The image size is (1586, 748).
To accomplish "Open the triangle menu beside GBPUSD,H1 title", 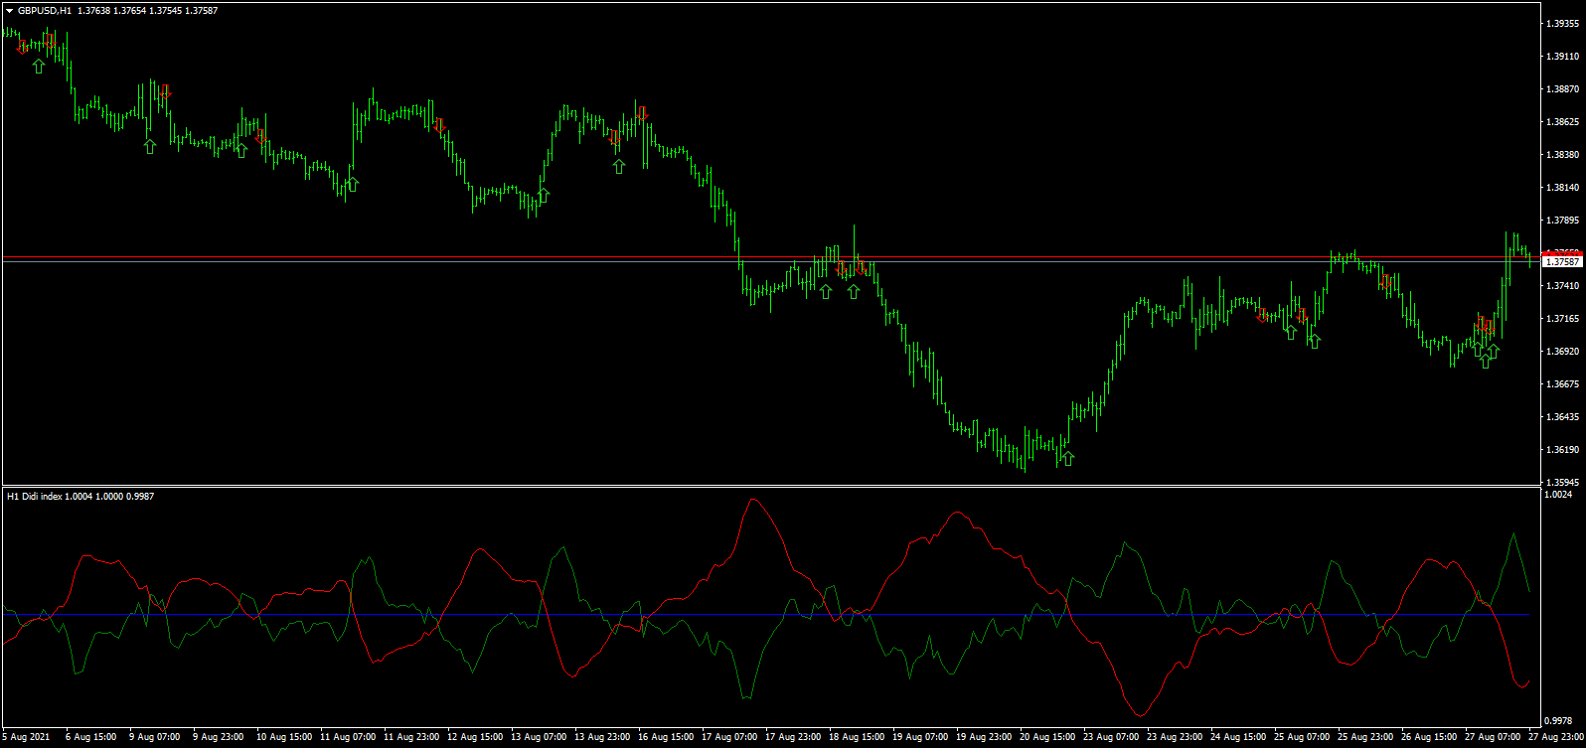I will (x=9, y=10).
